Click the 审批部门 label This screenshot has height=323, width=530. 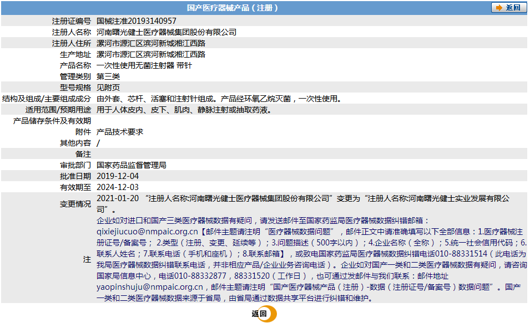click(75, 166)
